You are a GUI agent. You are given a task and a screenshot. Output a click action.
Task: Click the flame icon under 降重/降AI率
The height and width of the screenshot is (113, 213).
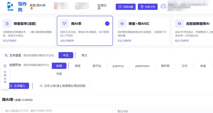coord(32,8)
